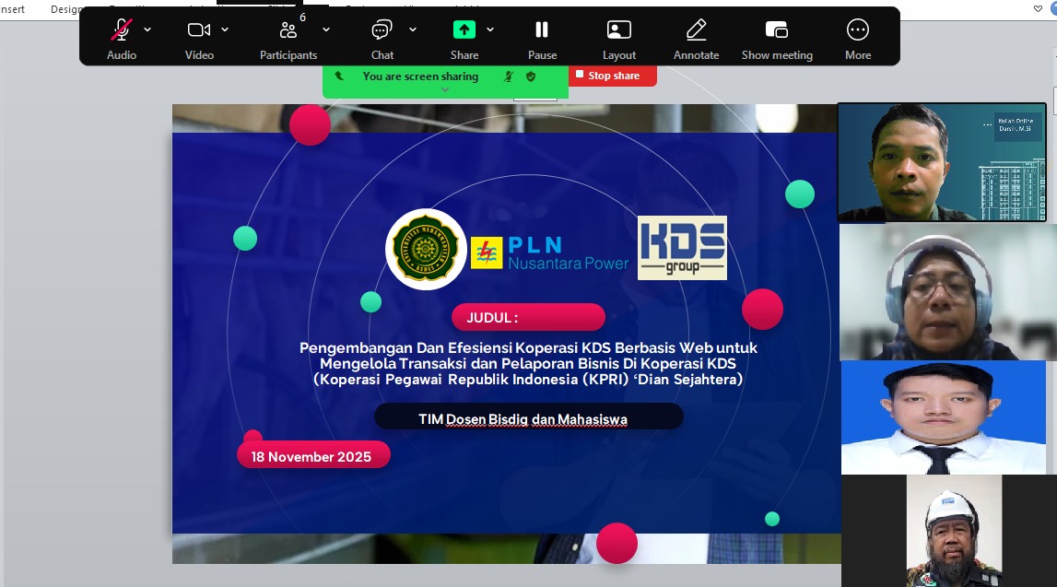The width and height of the screenshot is (1057, 587).
Task: Expand the Audio options arrow
Action: [x=147, y=29]
